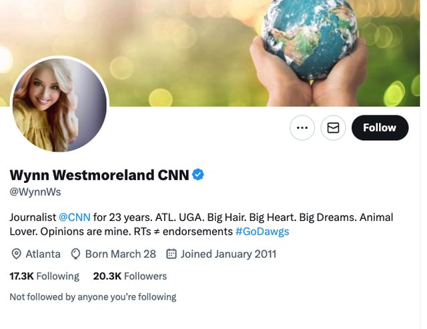Viewport: 427px width, 329px height.
Task: Open the #GoDawgs hashtag link
Action: (x=262, y=232)
